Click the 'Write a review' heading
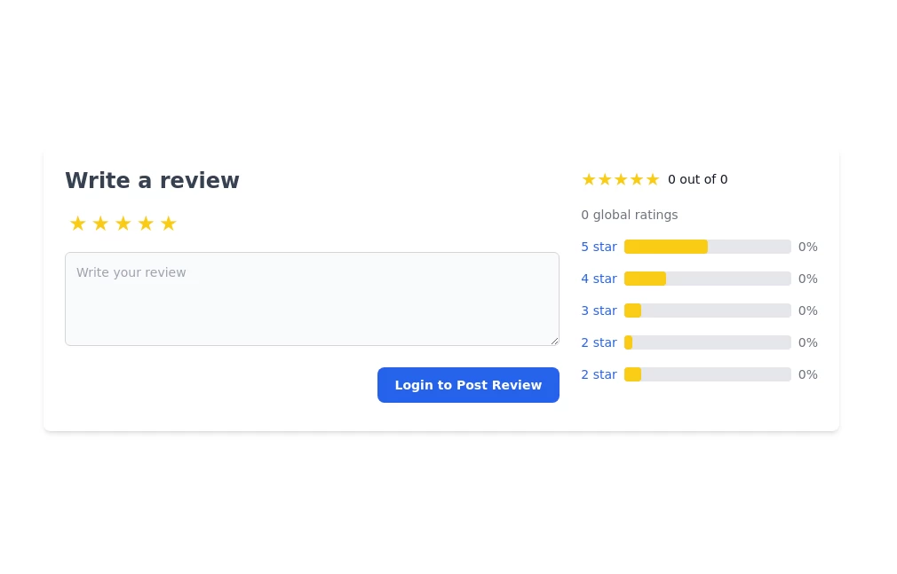Viewport: 897px width, 574px height. click(x=152, y=181)
